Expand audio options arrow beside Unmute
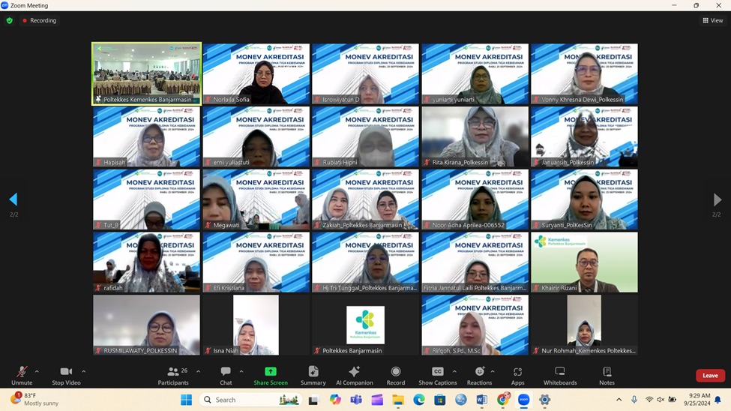The image size is (731, 411). (x=37, y=371)
